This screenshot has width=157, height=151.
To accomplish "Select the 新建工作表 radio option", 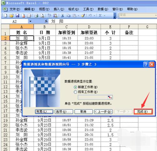I will point(75,87).
